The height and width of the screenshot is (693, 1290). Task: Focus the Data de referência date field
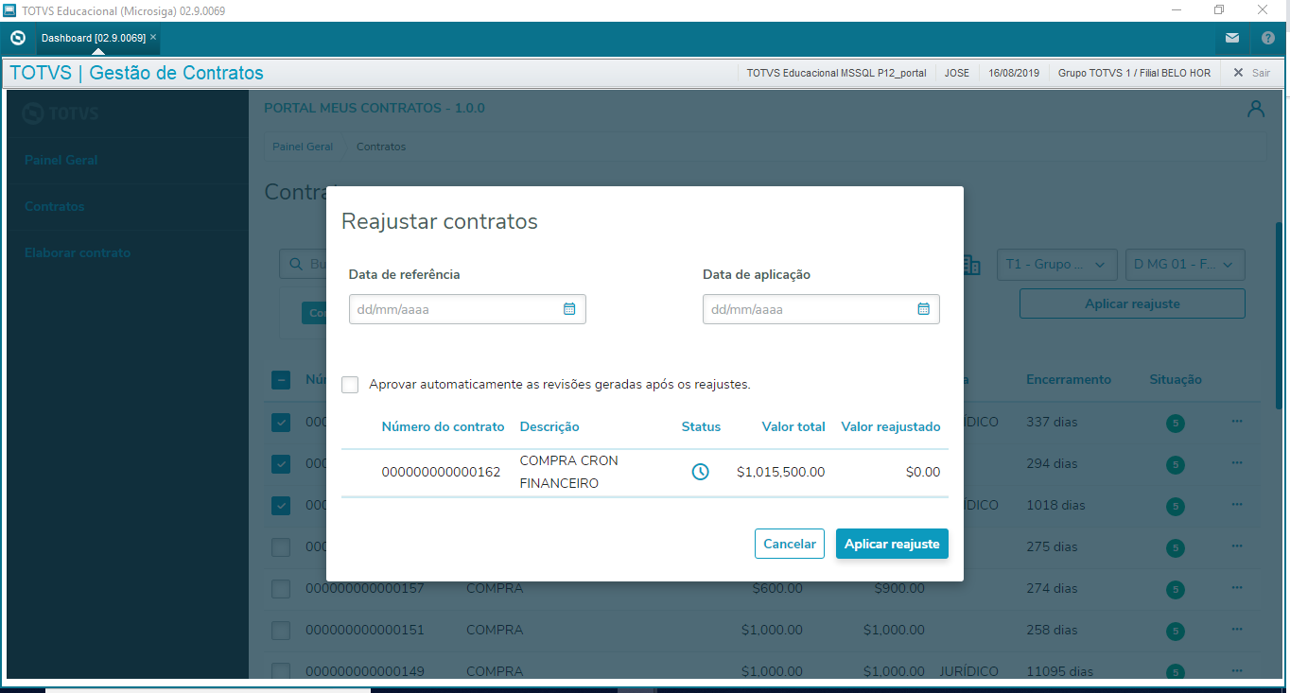pyautogui.click(x=467, y=309)
